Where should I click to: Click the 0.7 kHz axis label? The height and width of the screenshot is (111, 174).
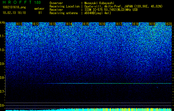2,92
